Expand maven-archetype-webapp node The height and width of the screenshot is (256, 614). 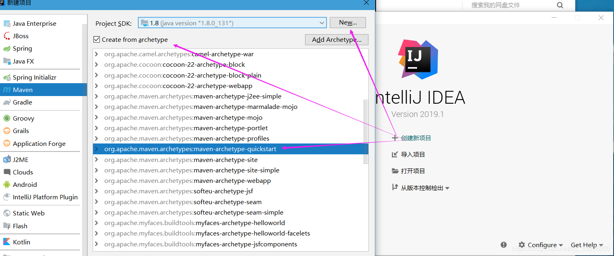(x=96, y=180)
